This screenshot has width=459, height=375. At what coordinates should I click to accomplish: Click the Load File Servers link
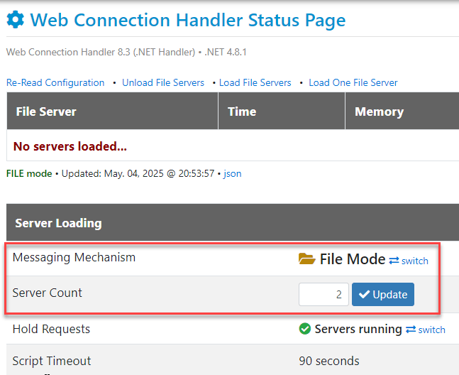click(x=255, y=82)
